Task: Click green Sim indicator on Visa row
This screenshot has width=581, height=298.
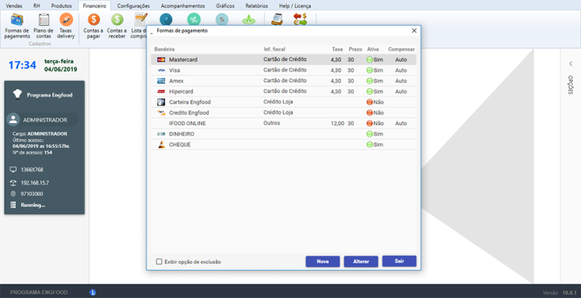Action: pyautogui.click(x=369, y=70)
